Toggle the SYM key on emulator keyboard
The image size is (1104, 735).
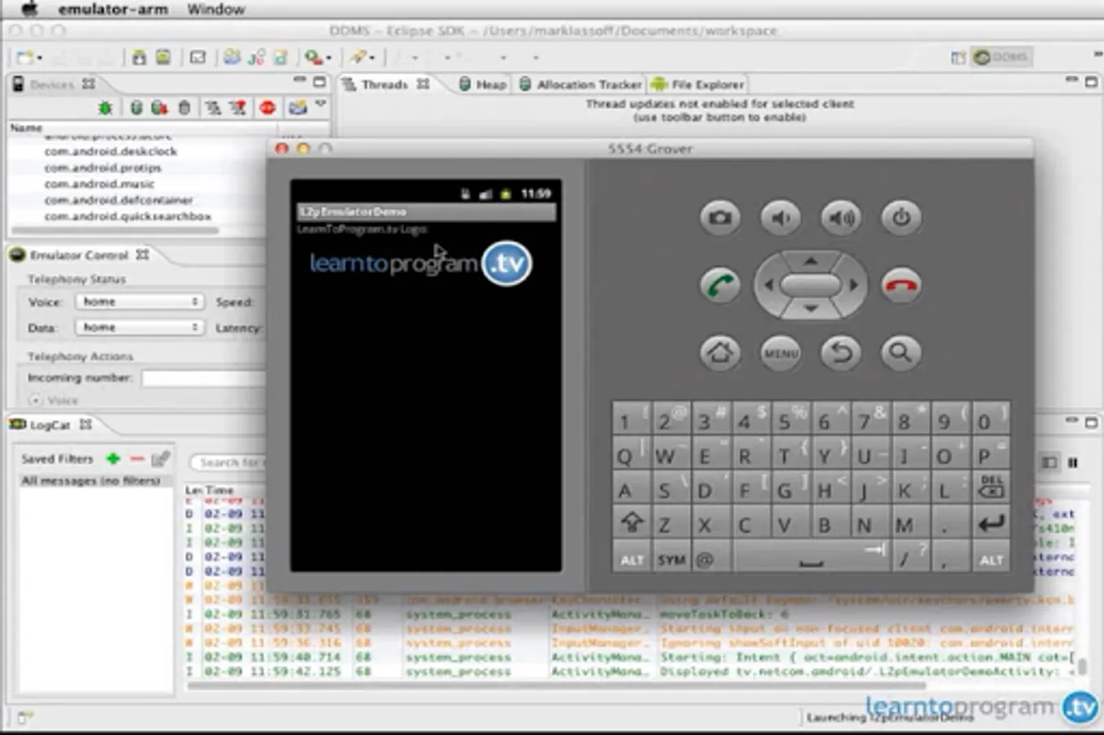(x=671, y=559)
